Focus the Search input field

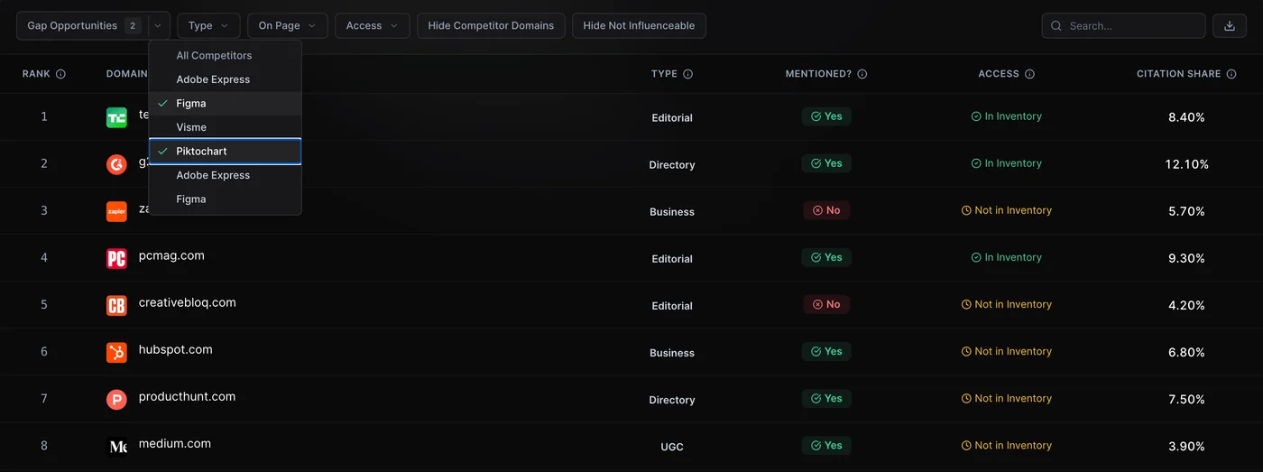tap(1123, 25)
